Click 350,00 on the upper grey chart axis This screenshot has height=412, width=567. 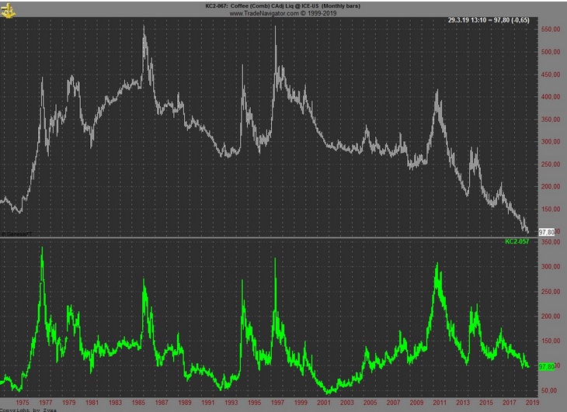click(551, 119)
